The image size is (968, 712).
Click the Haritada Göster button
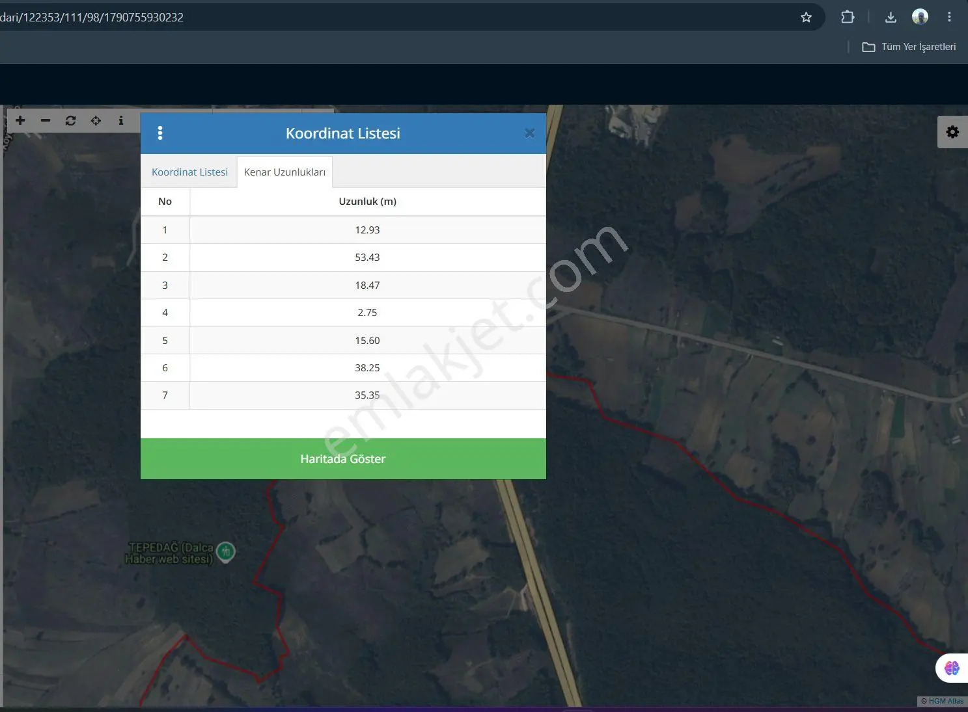[x=343, y=459]
